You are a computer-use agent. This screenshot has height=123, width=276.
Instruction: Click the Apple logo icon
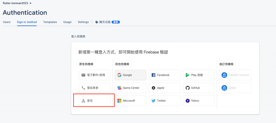153,88
